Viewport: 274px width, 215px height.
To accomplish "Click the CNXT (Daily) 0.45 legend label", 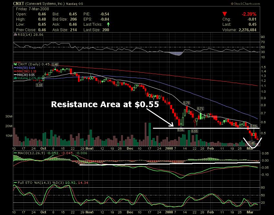I will pyautogui.click(x=34, y=64).
